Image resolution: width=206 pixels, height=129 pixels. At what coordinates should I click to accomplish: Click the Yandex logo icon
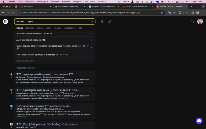(5, 21)
